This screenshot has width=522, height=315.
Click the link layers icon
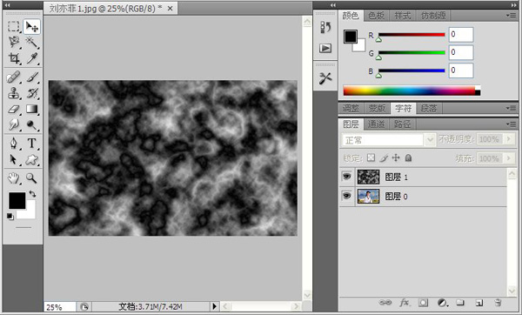click(385, 302)
